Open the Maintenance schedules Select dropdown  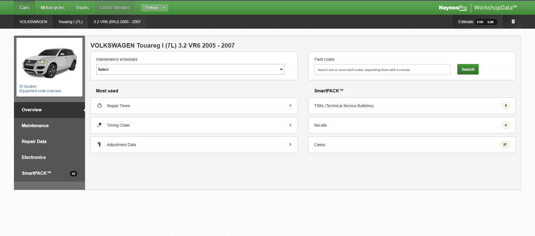(x=190, y=70)
